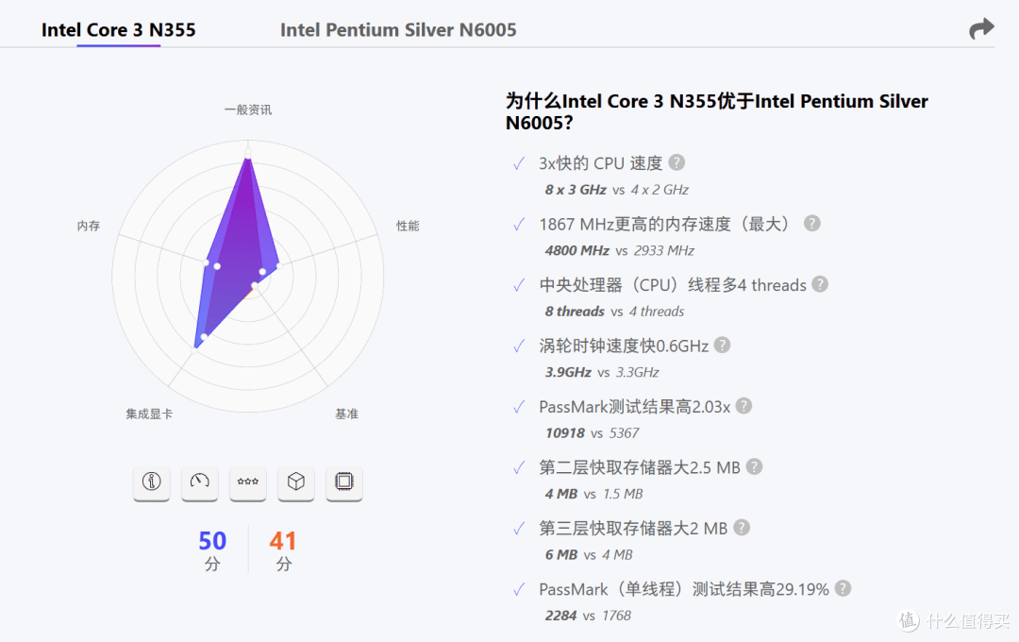Screen dimensions: 1019x642
Task: Click the 线程多4 threads item
Action: point(673,285)
